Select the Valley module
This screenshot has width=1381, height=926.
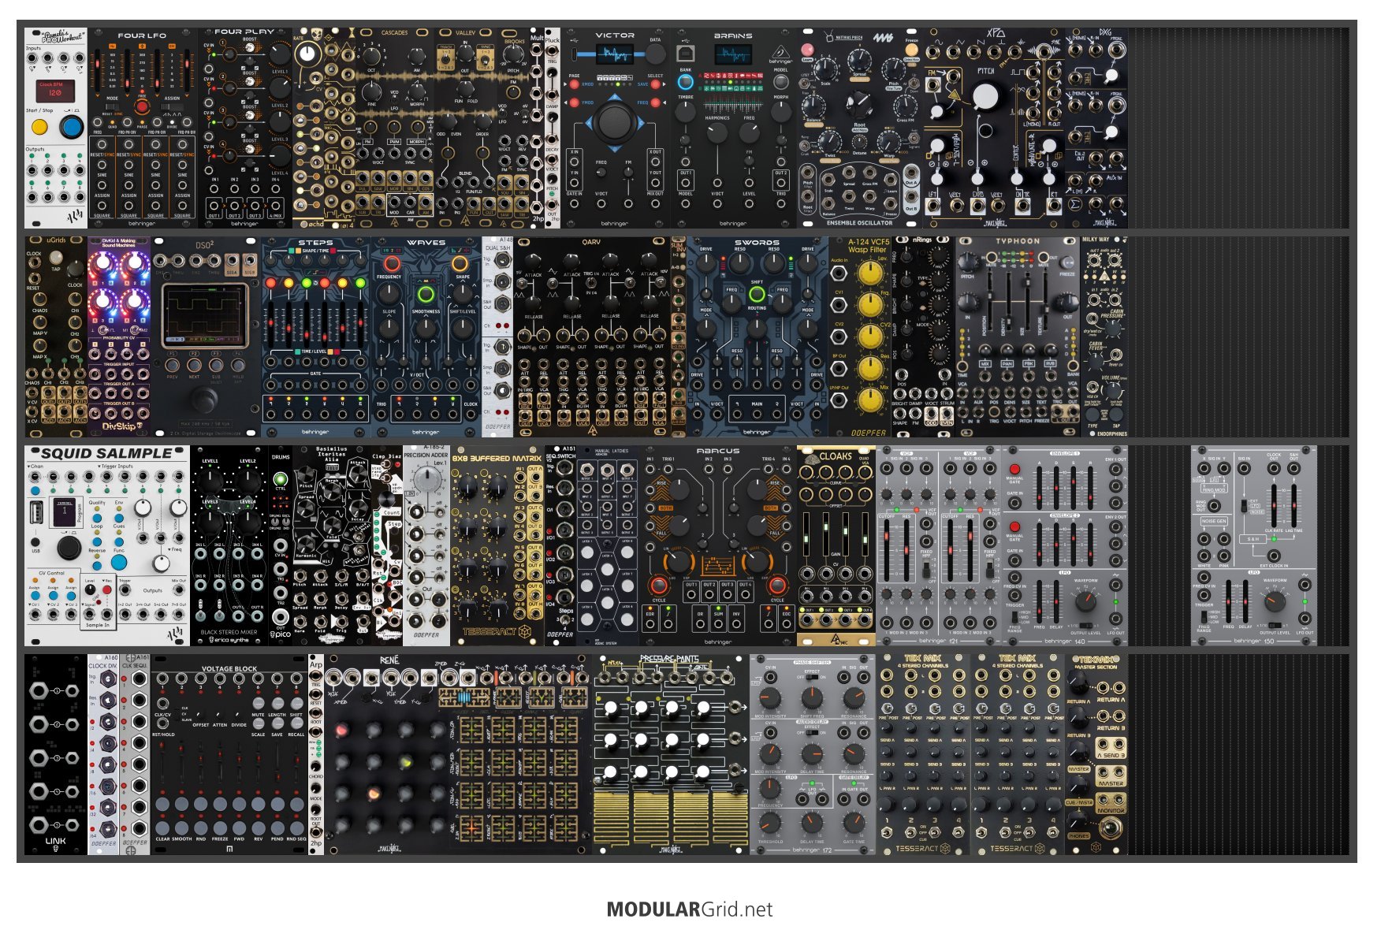(x=465, y=128)
